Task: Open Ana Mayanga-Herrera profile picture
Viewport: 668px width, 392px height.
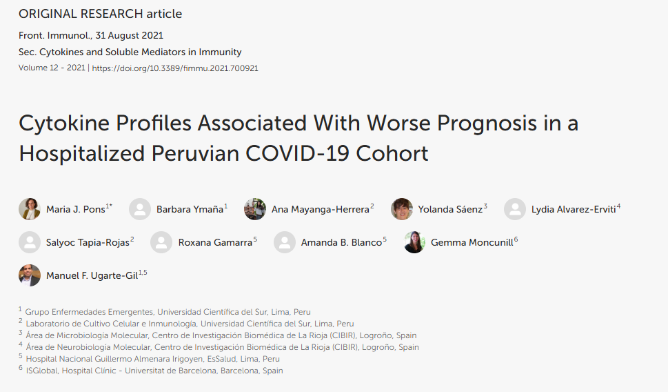Action: [255, 209]
